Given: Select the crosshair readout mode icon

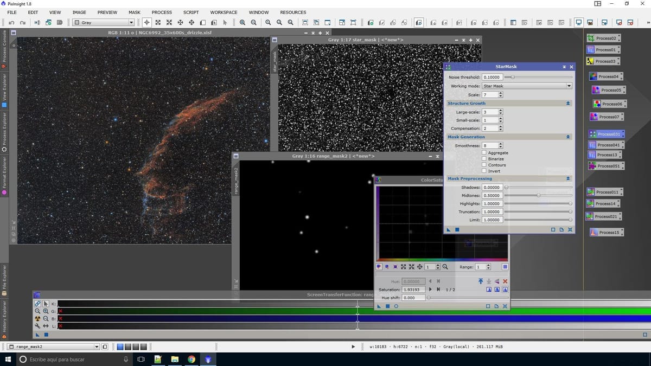Looking at the screenshot, I should coord(146,23).
